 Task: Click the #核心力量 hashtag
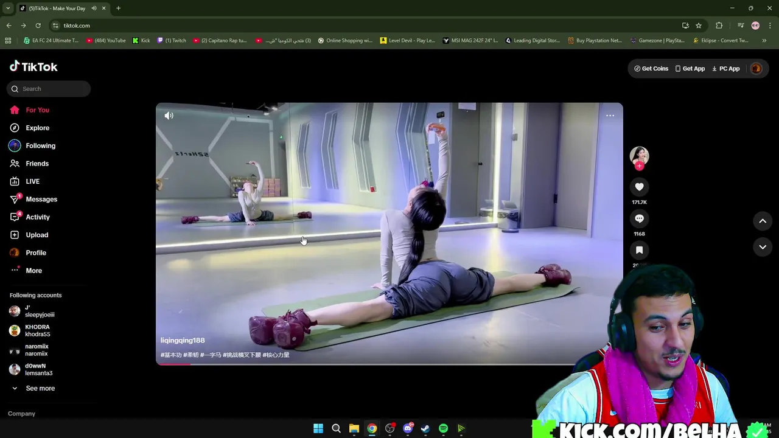click(276, 355)
